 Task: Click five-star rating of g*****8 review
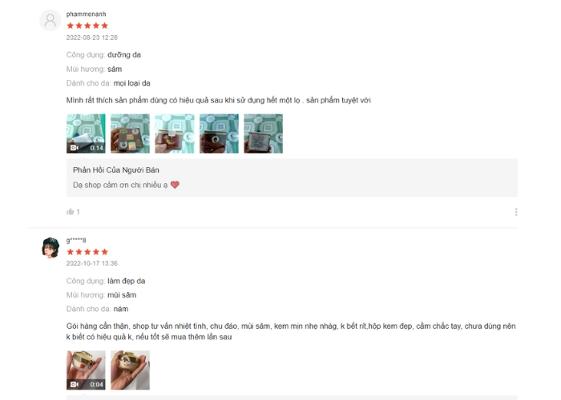click(87, 252)
